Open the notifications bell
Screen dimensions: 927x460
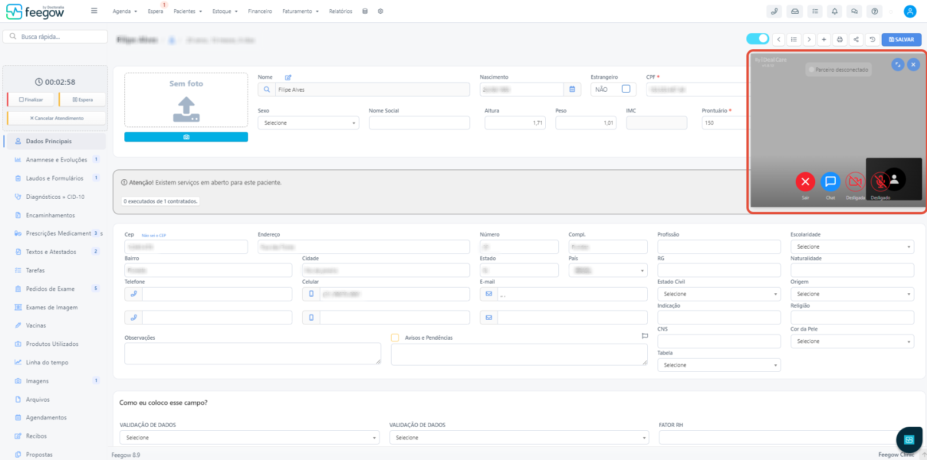click(x=835, y=11)
